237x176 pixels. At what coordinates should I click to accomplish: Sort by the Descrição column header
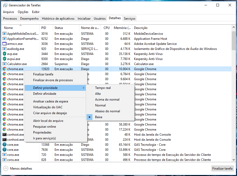182,28
